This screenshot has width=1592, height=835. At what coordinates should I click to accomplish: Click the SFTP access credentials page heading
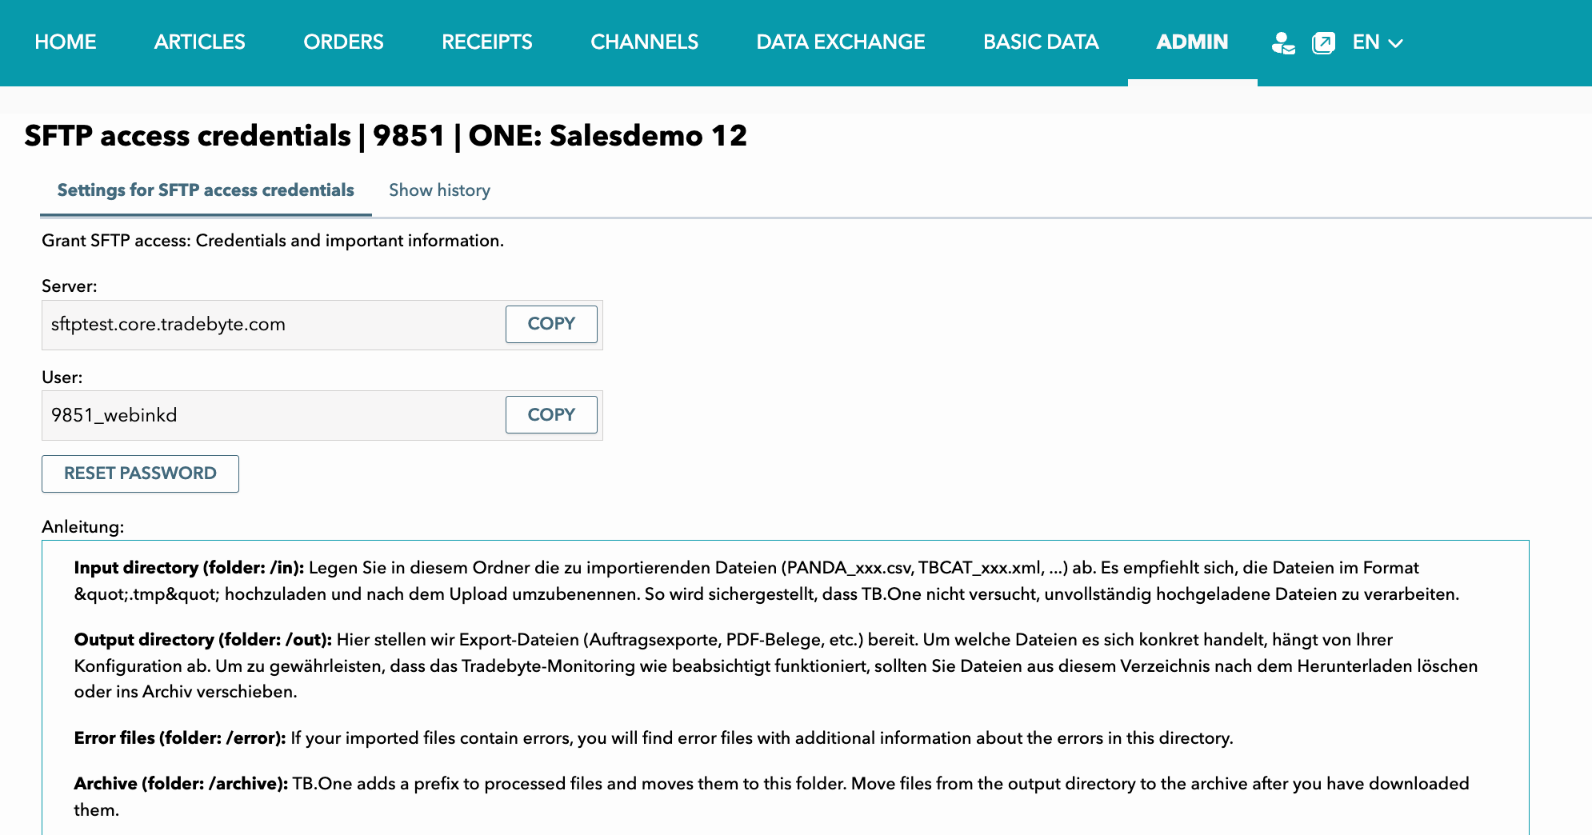(385, 136)
